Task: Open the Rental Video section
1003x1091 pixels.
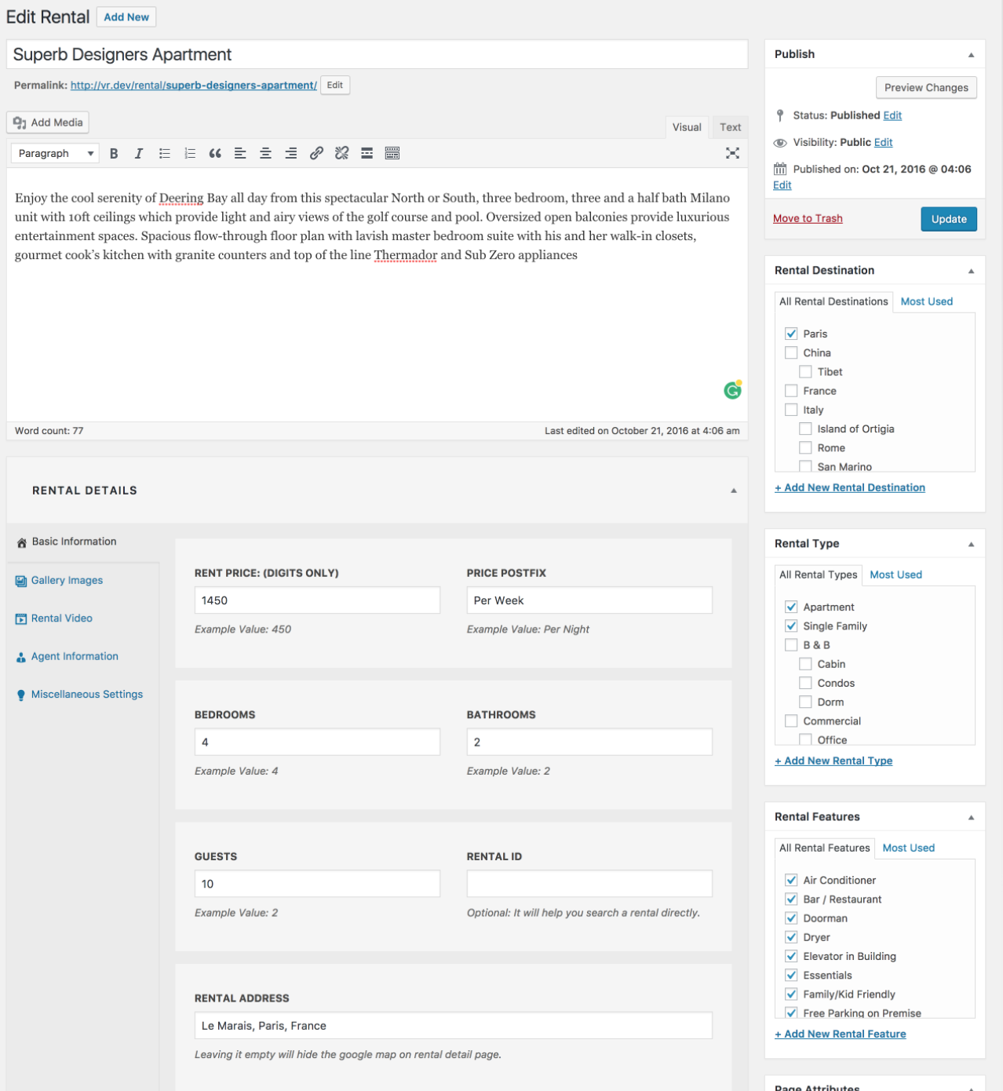Action: (61, 618)
